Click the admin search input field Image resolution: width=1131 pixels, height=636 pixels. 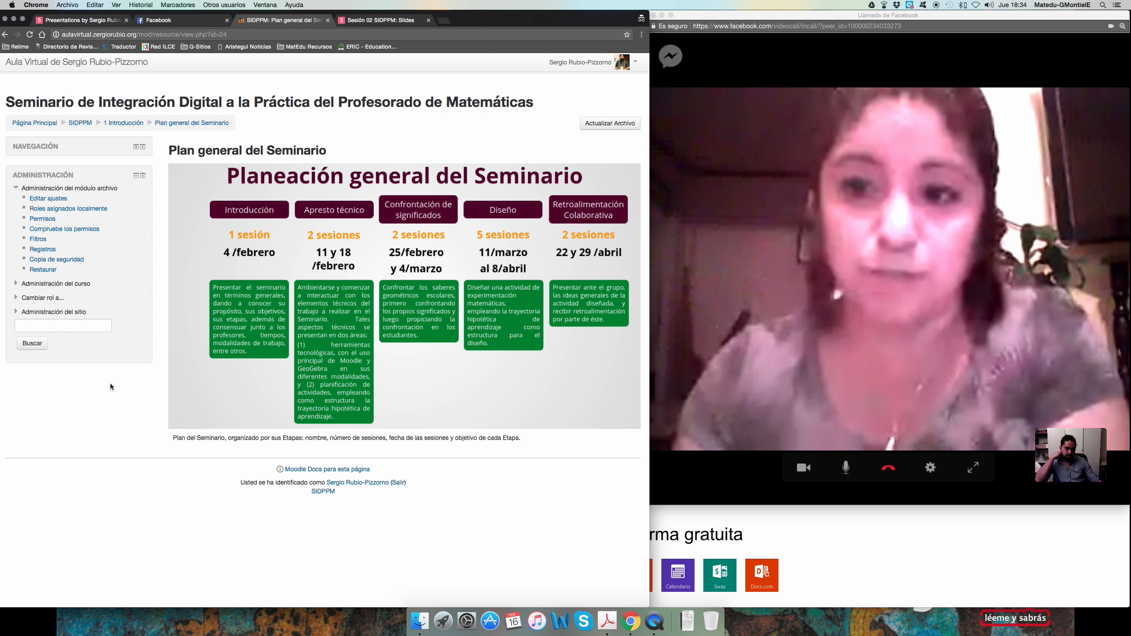[x=63, y=326]
